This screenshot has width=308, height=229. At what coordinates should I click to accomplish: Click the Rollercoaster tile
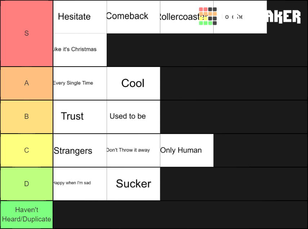pyautogui.click(x=187, y=17)
